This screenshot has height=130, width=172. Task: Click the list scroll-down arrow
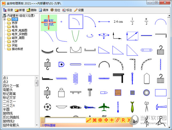[x=37, y=125]
